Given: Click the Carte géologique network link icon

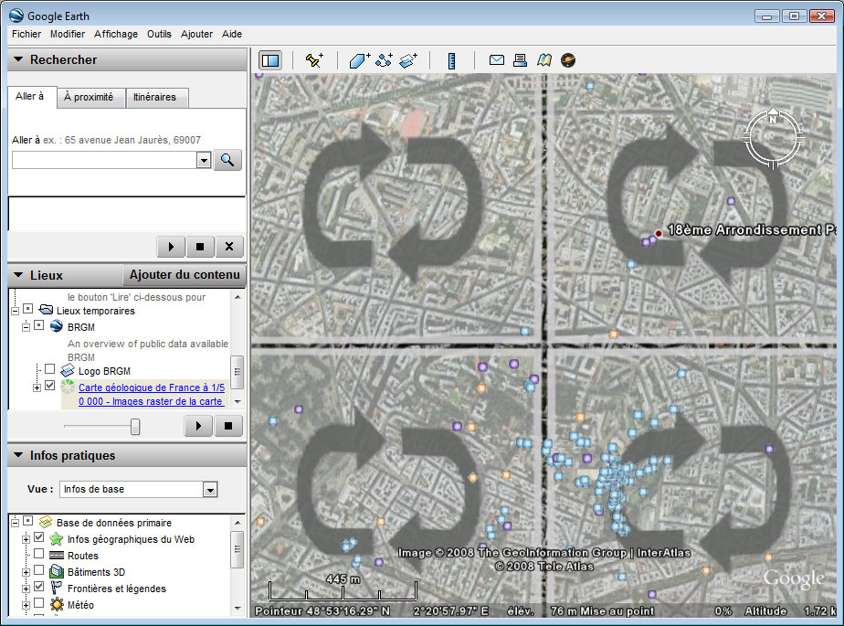Looking at the screenshot, I should coord(68,387).
